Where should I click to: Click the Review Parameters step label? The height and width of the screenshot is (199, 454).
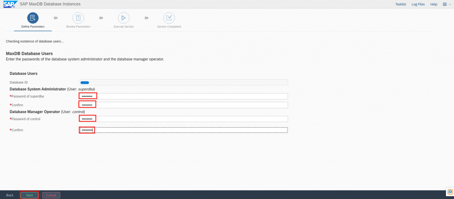pos(78,27)
